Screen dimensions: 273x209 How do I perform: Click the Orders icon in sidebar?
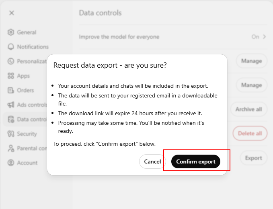point(11,90)
